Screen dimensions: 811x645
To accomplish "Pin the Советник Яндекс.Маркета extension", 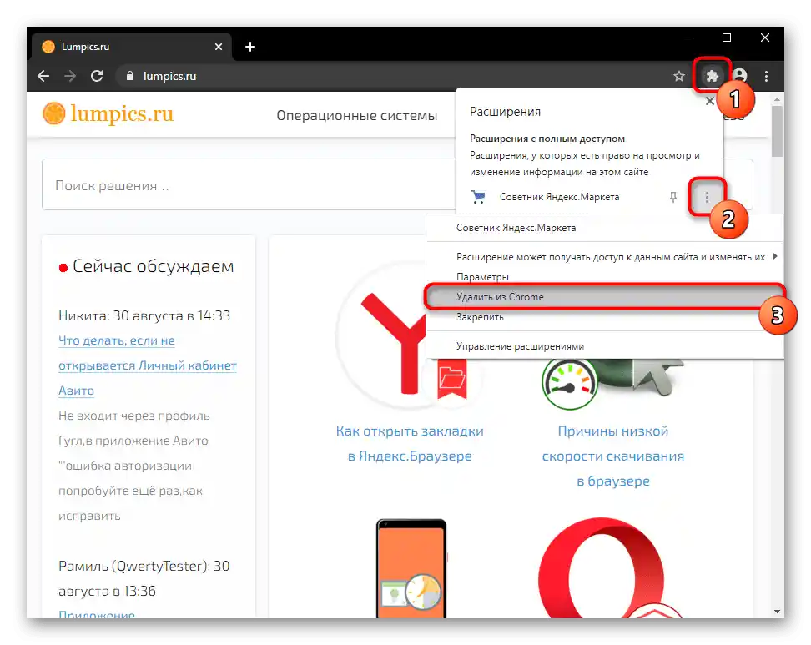I will pyautogui.click(x=672, y=197).
